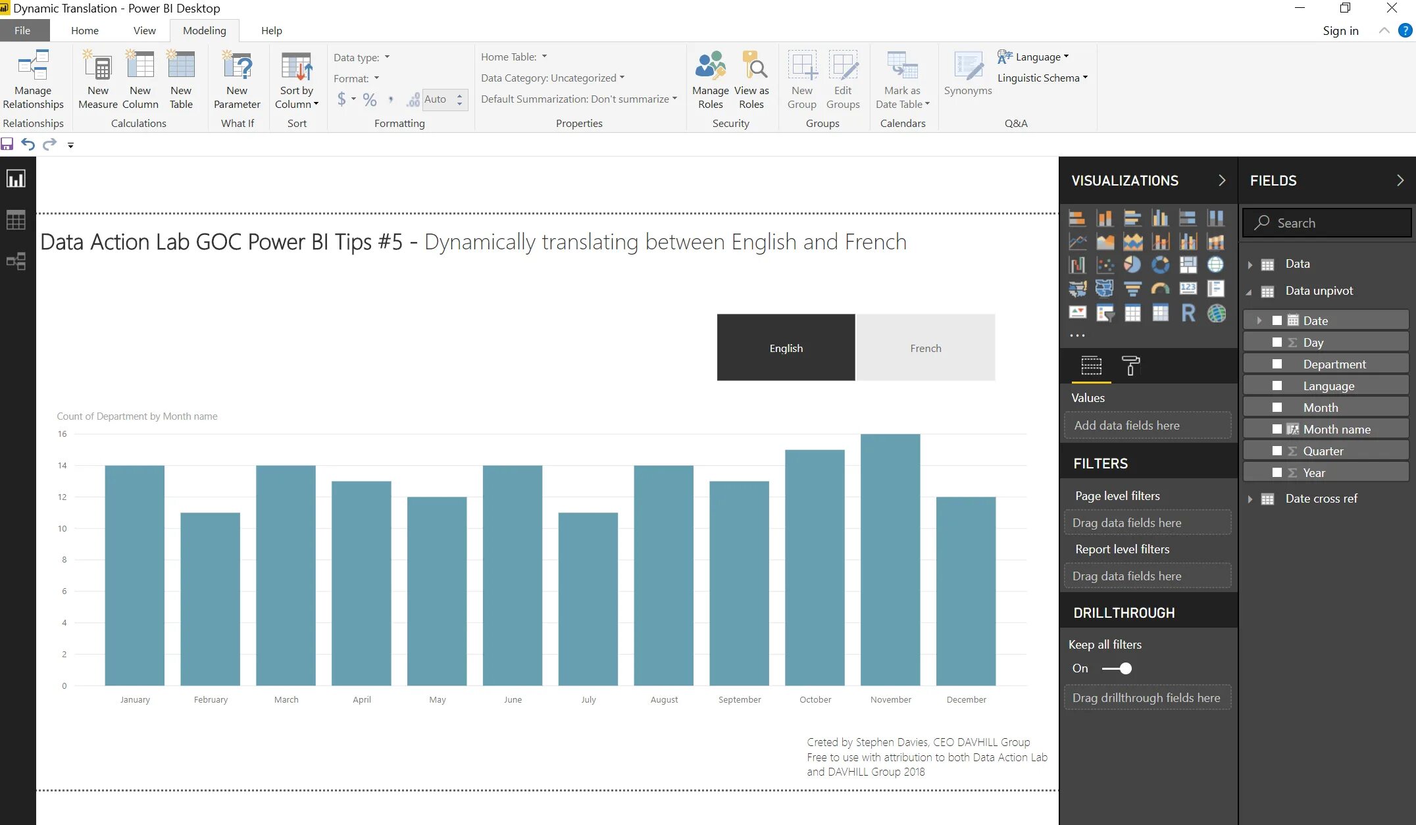The image size is (1416, 825).
Task: Drag the Auto format size slider
Action: [x=459, y=98]
